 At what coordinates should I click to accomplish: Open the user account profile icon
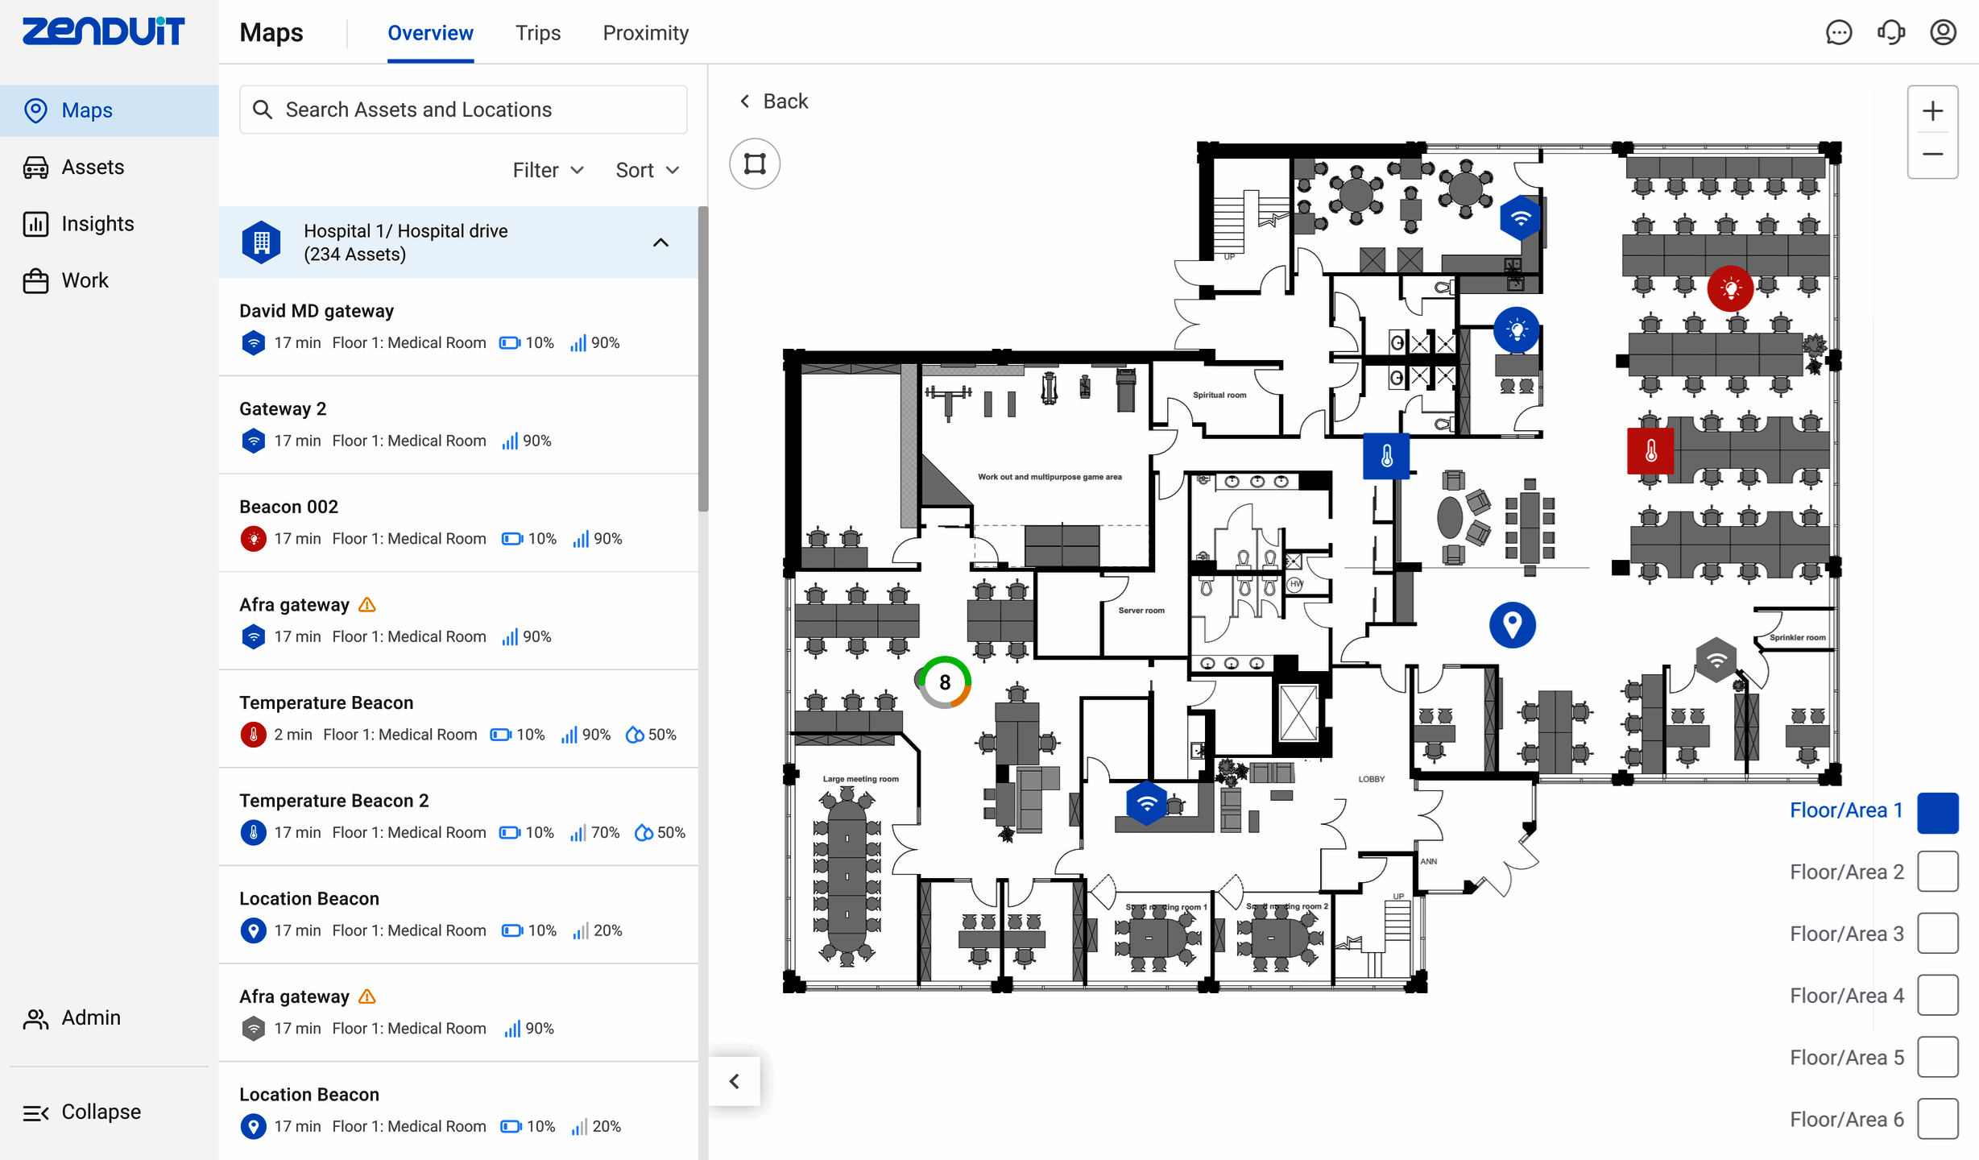pos(1943,32)
